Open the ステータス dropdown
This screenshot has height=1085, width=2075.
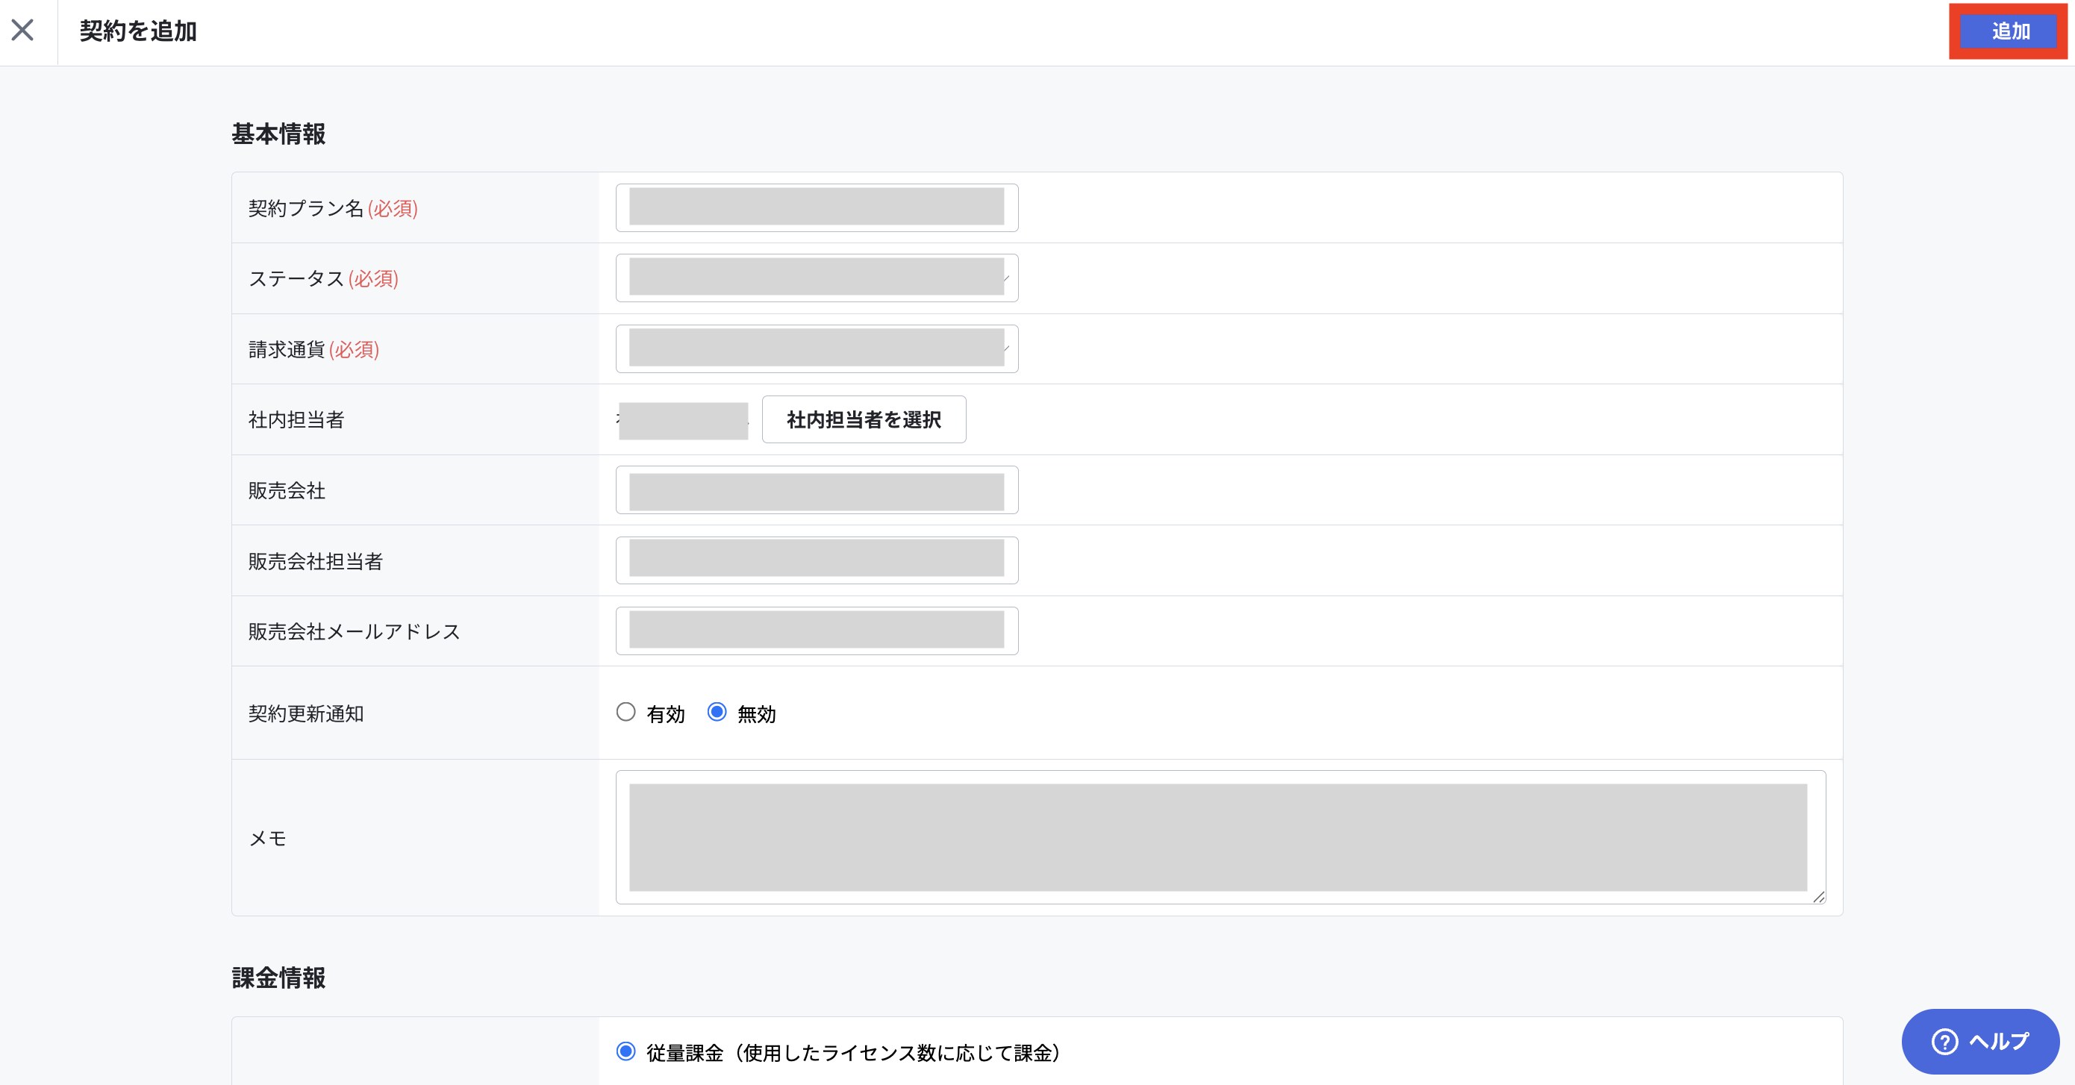[x=817, y=278]
